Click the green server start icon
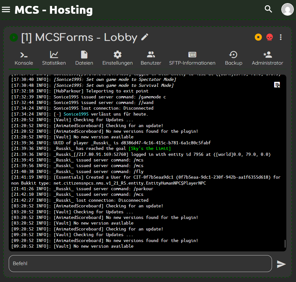The width and height of the screenshot is (296, 282). pyautogui.click(x=14, y=37)
